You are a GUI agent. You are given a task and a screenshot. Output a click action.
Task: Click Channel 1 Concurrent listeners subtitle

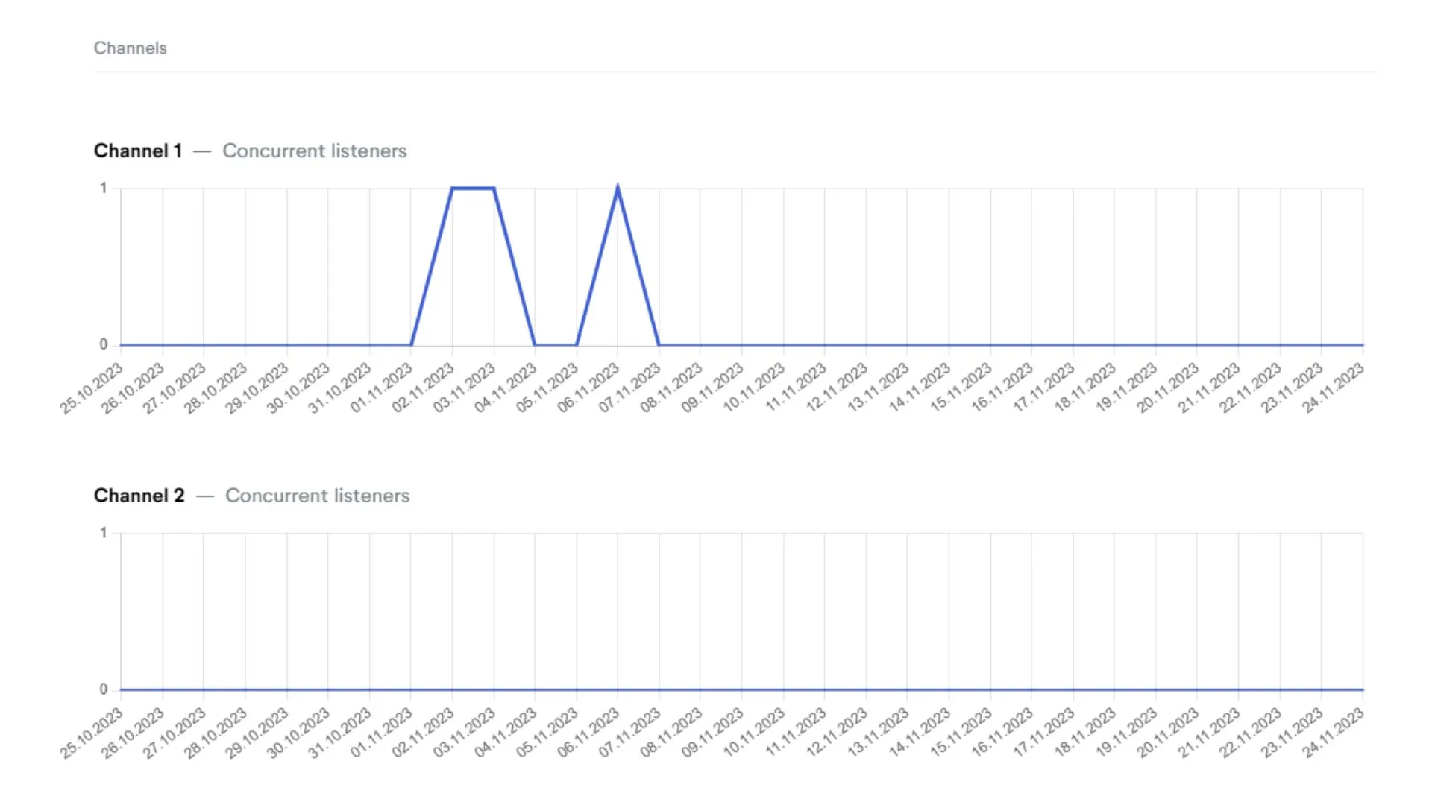(315, 151)
